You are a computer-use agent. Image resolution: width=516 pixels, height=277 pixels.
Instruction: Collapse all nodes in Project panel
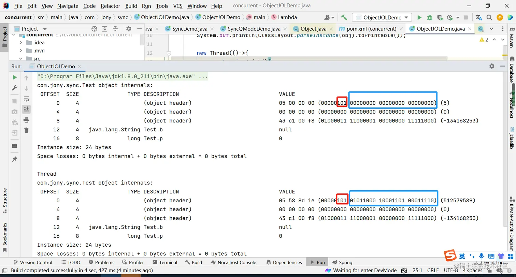[x=115, y=29]
